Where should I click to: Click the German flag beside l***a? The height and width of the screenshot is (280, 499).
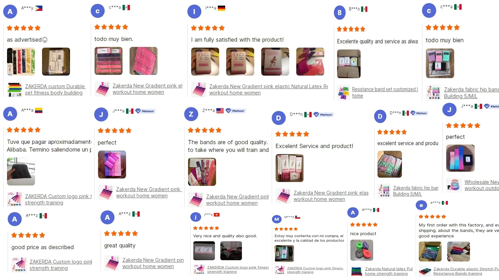coord(221,8)
